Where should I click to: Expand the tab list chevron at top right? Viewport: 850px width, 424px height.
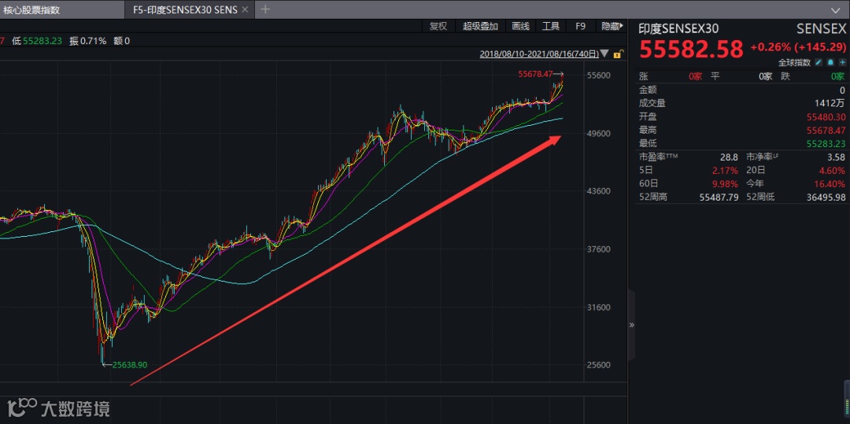(x=835, y=9)
